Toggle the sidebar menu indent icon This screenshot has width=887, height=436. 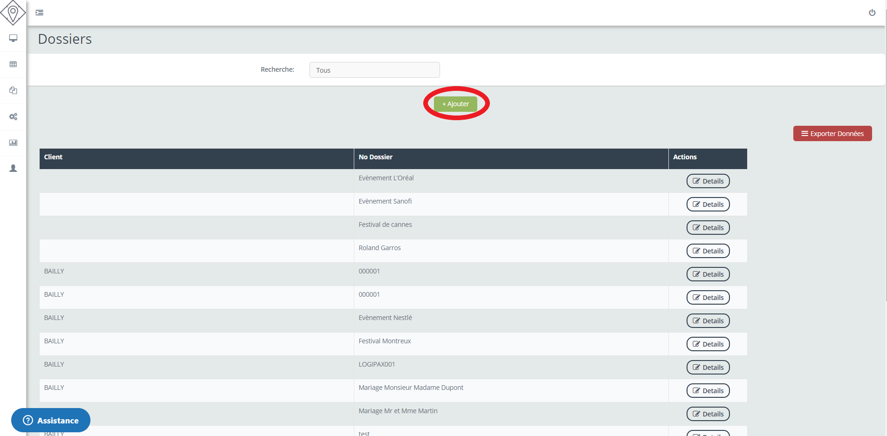click(40, 13)
